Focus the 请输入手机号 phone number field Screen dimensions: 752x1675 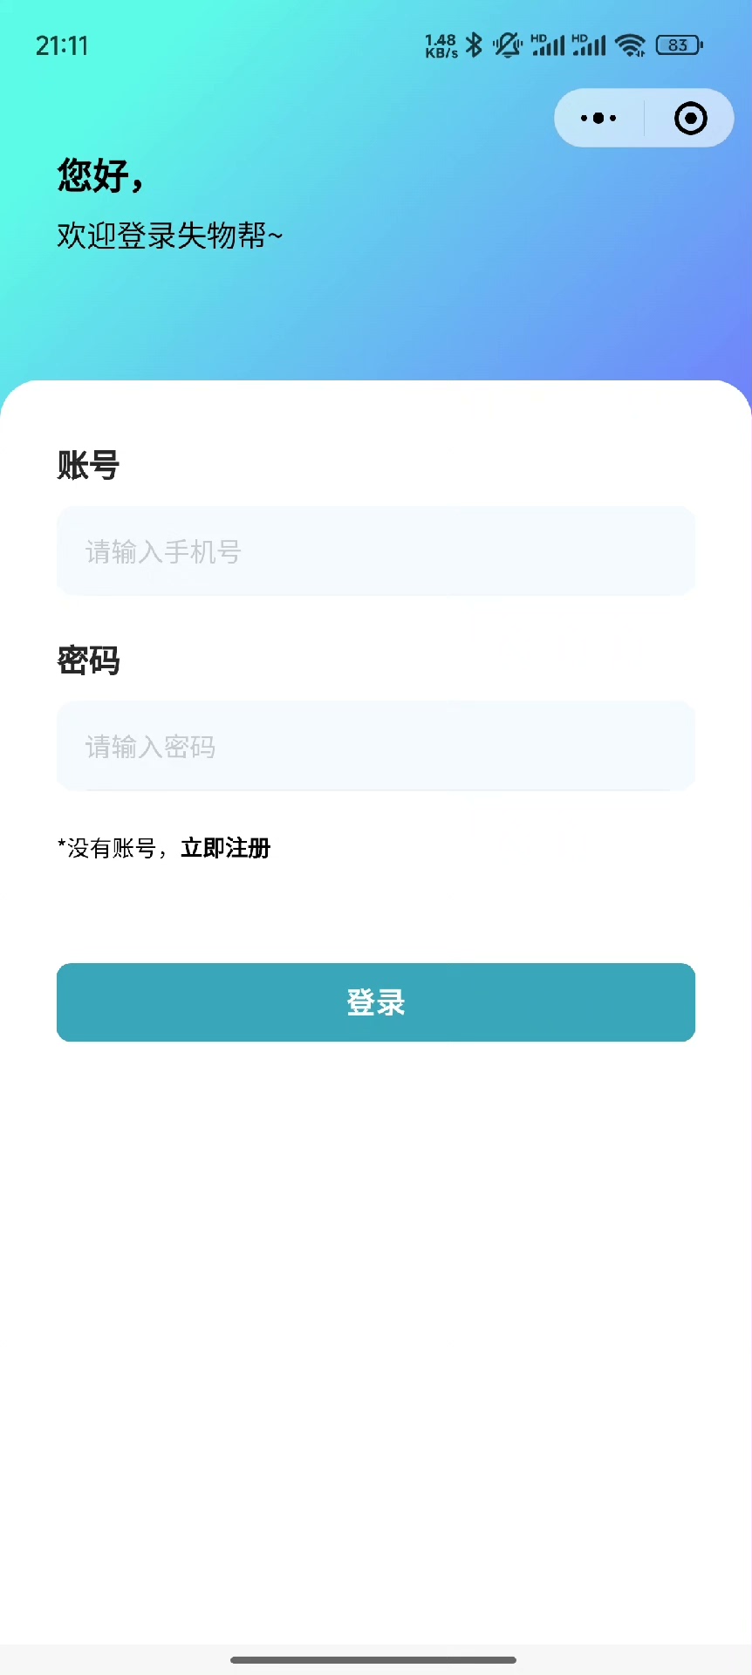(x=375, y=551)
